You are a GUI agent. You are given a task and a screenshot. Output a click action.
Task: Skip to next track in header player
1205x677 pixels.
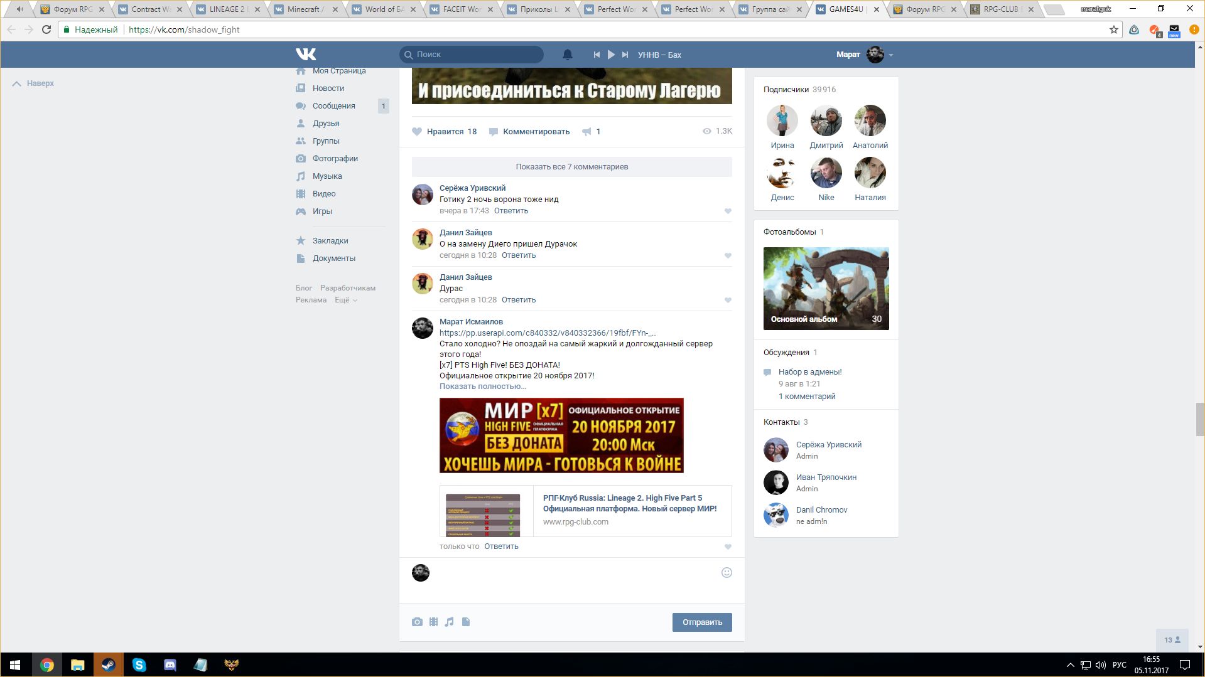(x=625, y=55)
